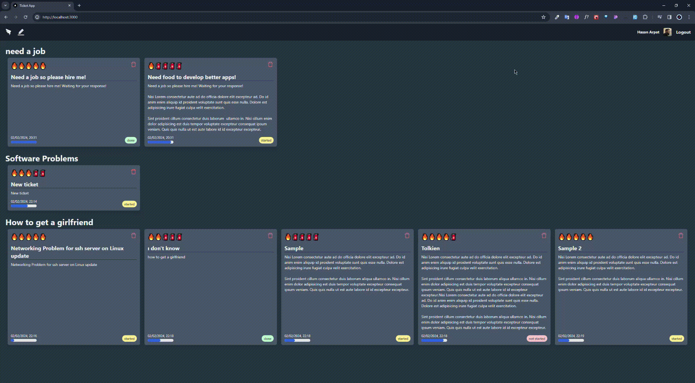Select the 'Ticket App' browser tab
Image resolution: width=695 pixels, height=383 pixels.
[40, 5]
